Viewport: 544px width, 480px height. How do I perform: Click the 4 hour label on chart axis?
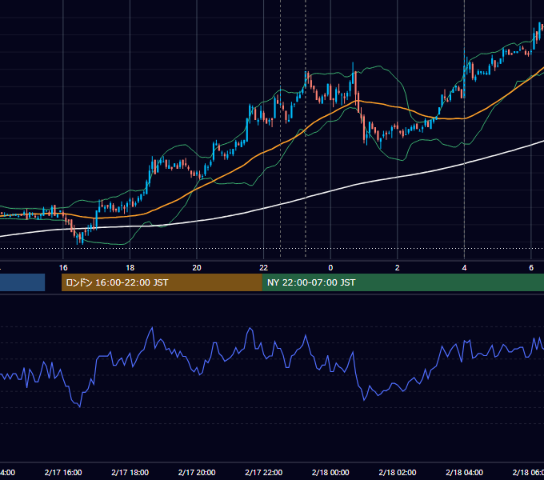464,268
